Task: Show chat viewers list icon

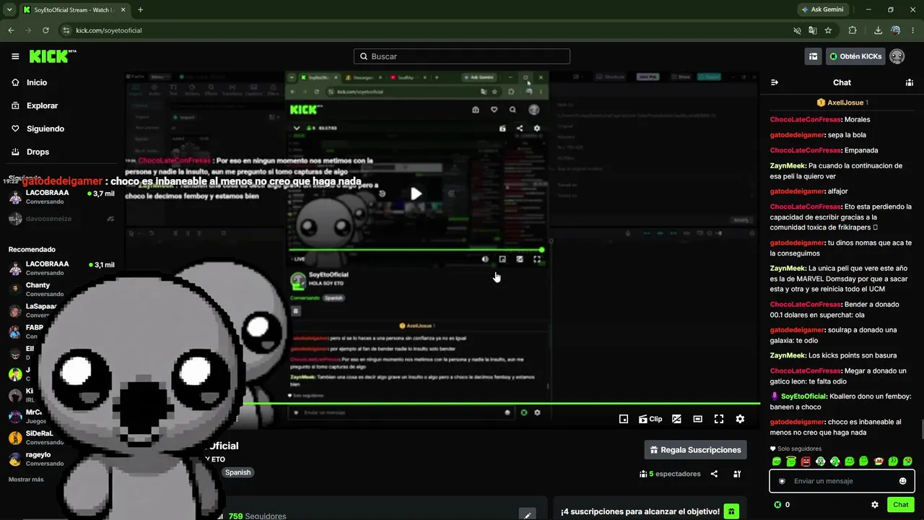Action: click(x=910, y=82)
